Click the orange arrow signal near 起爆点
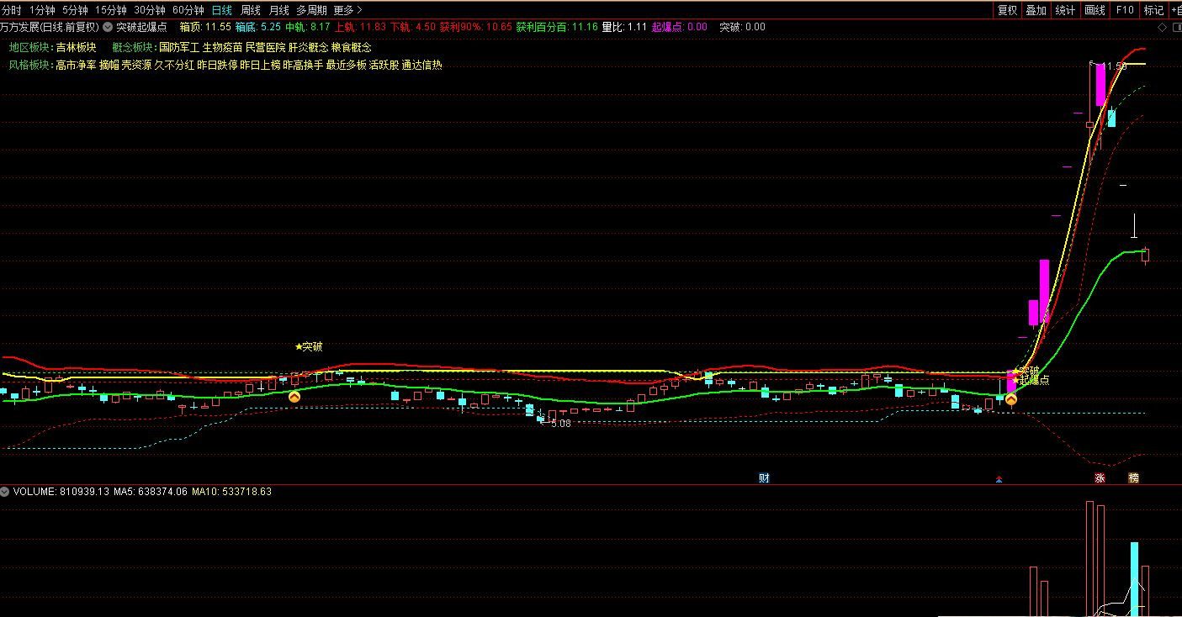Viewport: 1182px width, 617px height. click(1010, 399)
